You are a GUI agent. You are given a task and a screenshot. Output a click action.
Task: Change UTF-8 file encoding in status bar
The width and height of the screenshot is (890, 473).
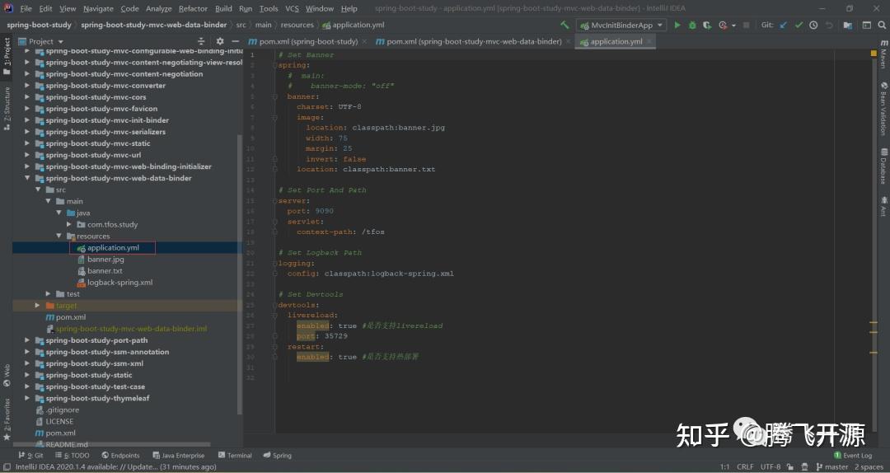point(771,466)
